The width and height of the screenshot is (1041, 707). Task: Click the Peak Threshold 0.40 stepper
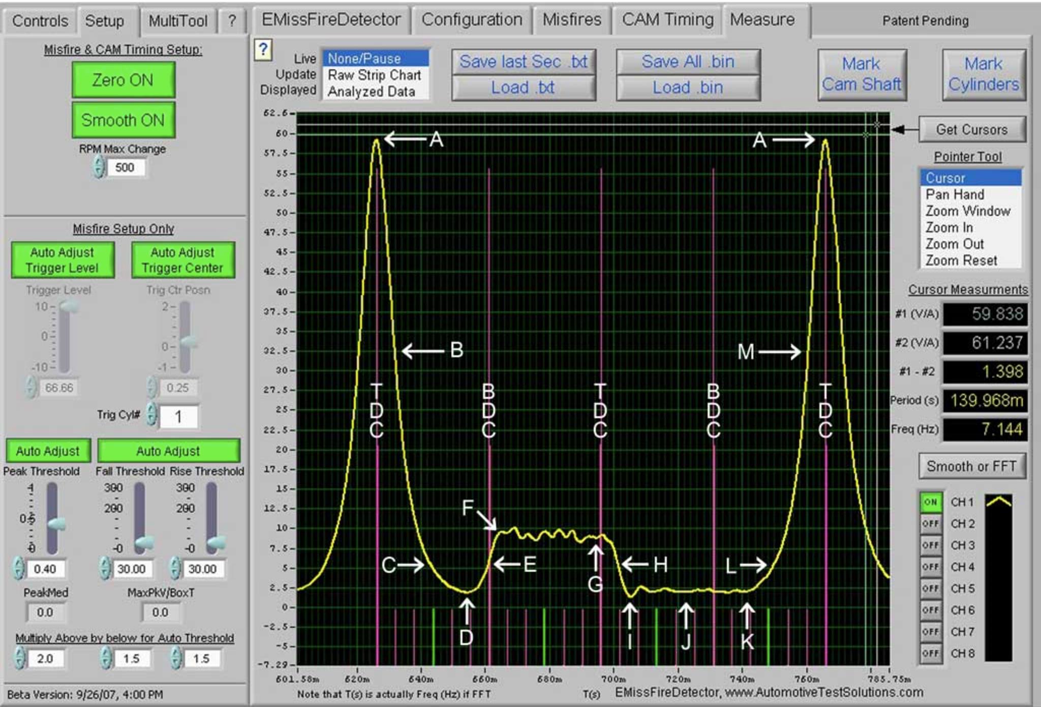19,568
